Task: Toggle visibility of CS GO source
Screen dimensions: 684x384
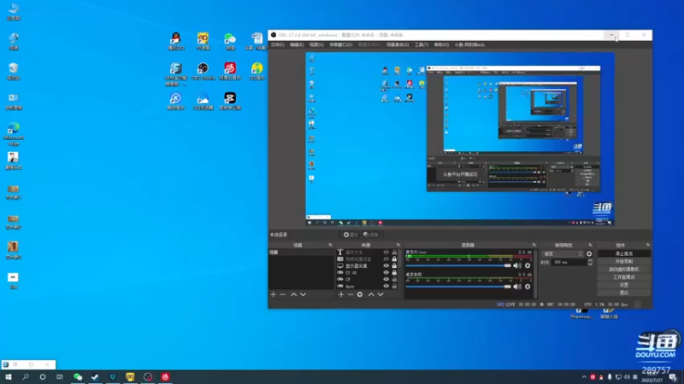Action: [x=386, y=272]
